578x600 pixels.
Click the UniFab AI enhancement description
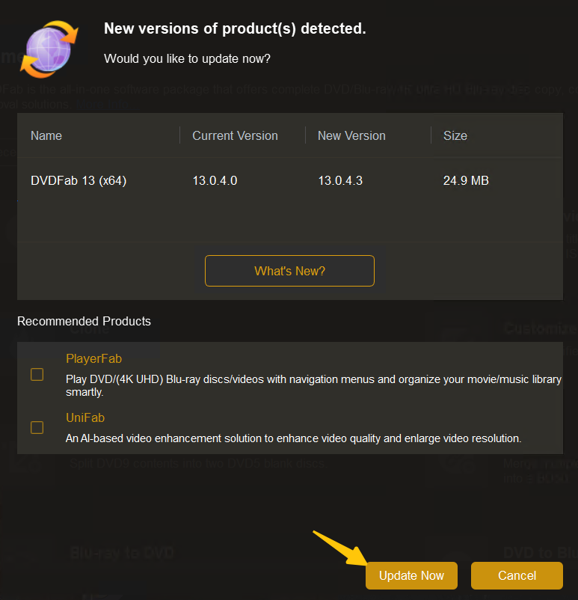[x=293, y=438]
